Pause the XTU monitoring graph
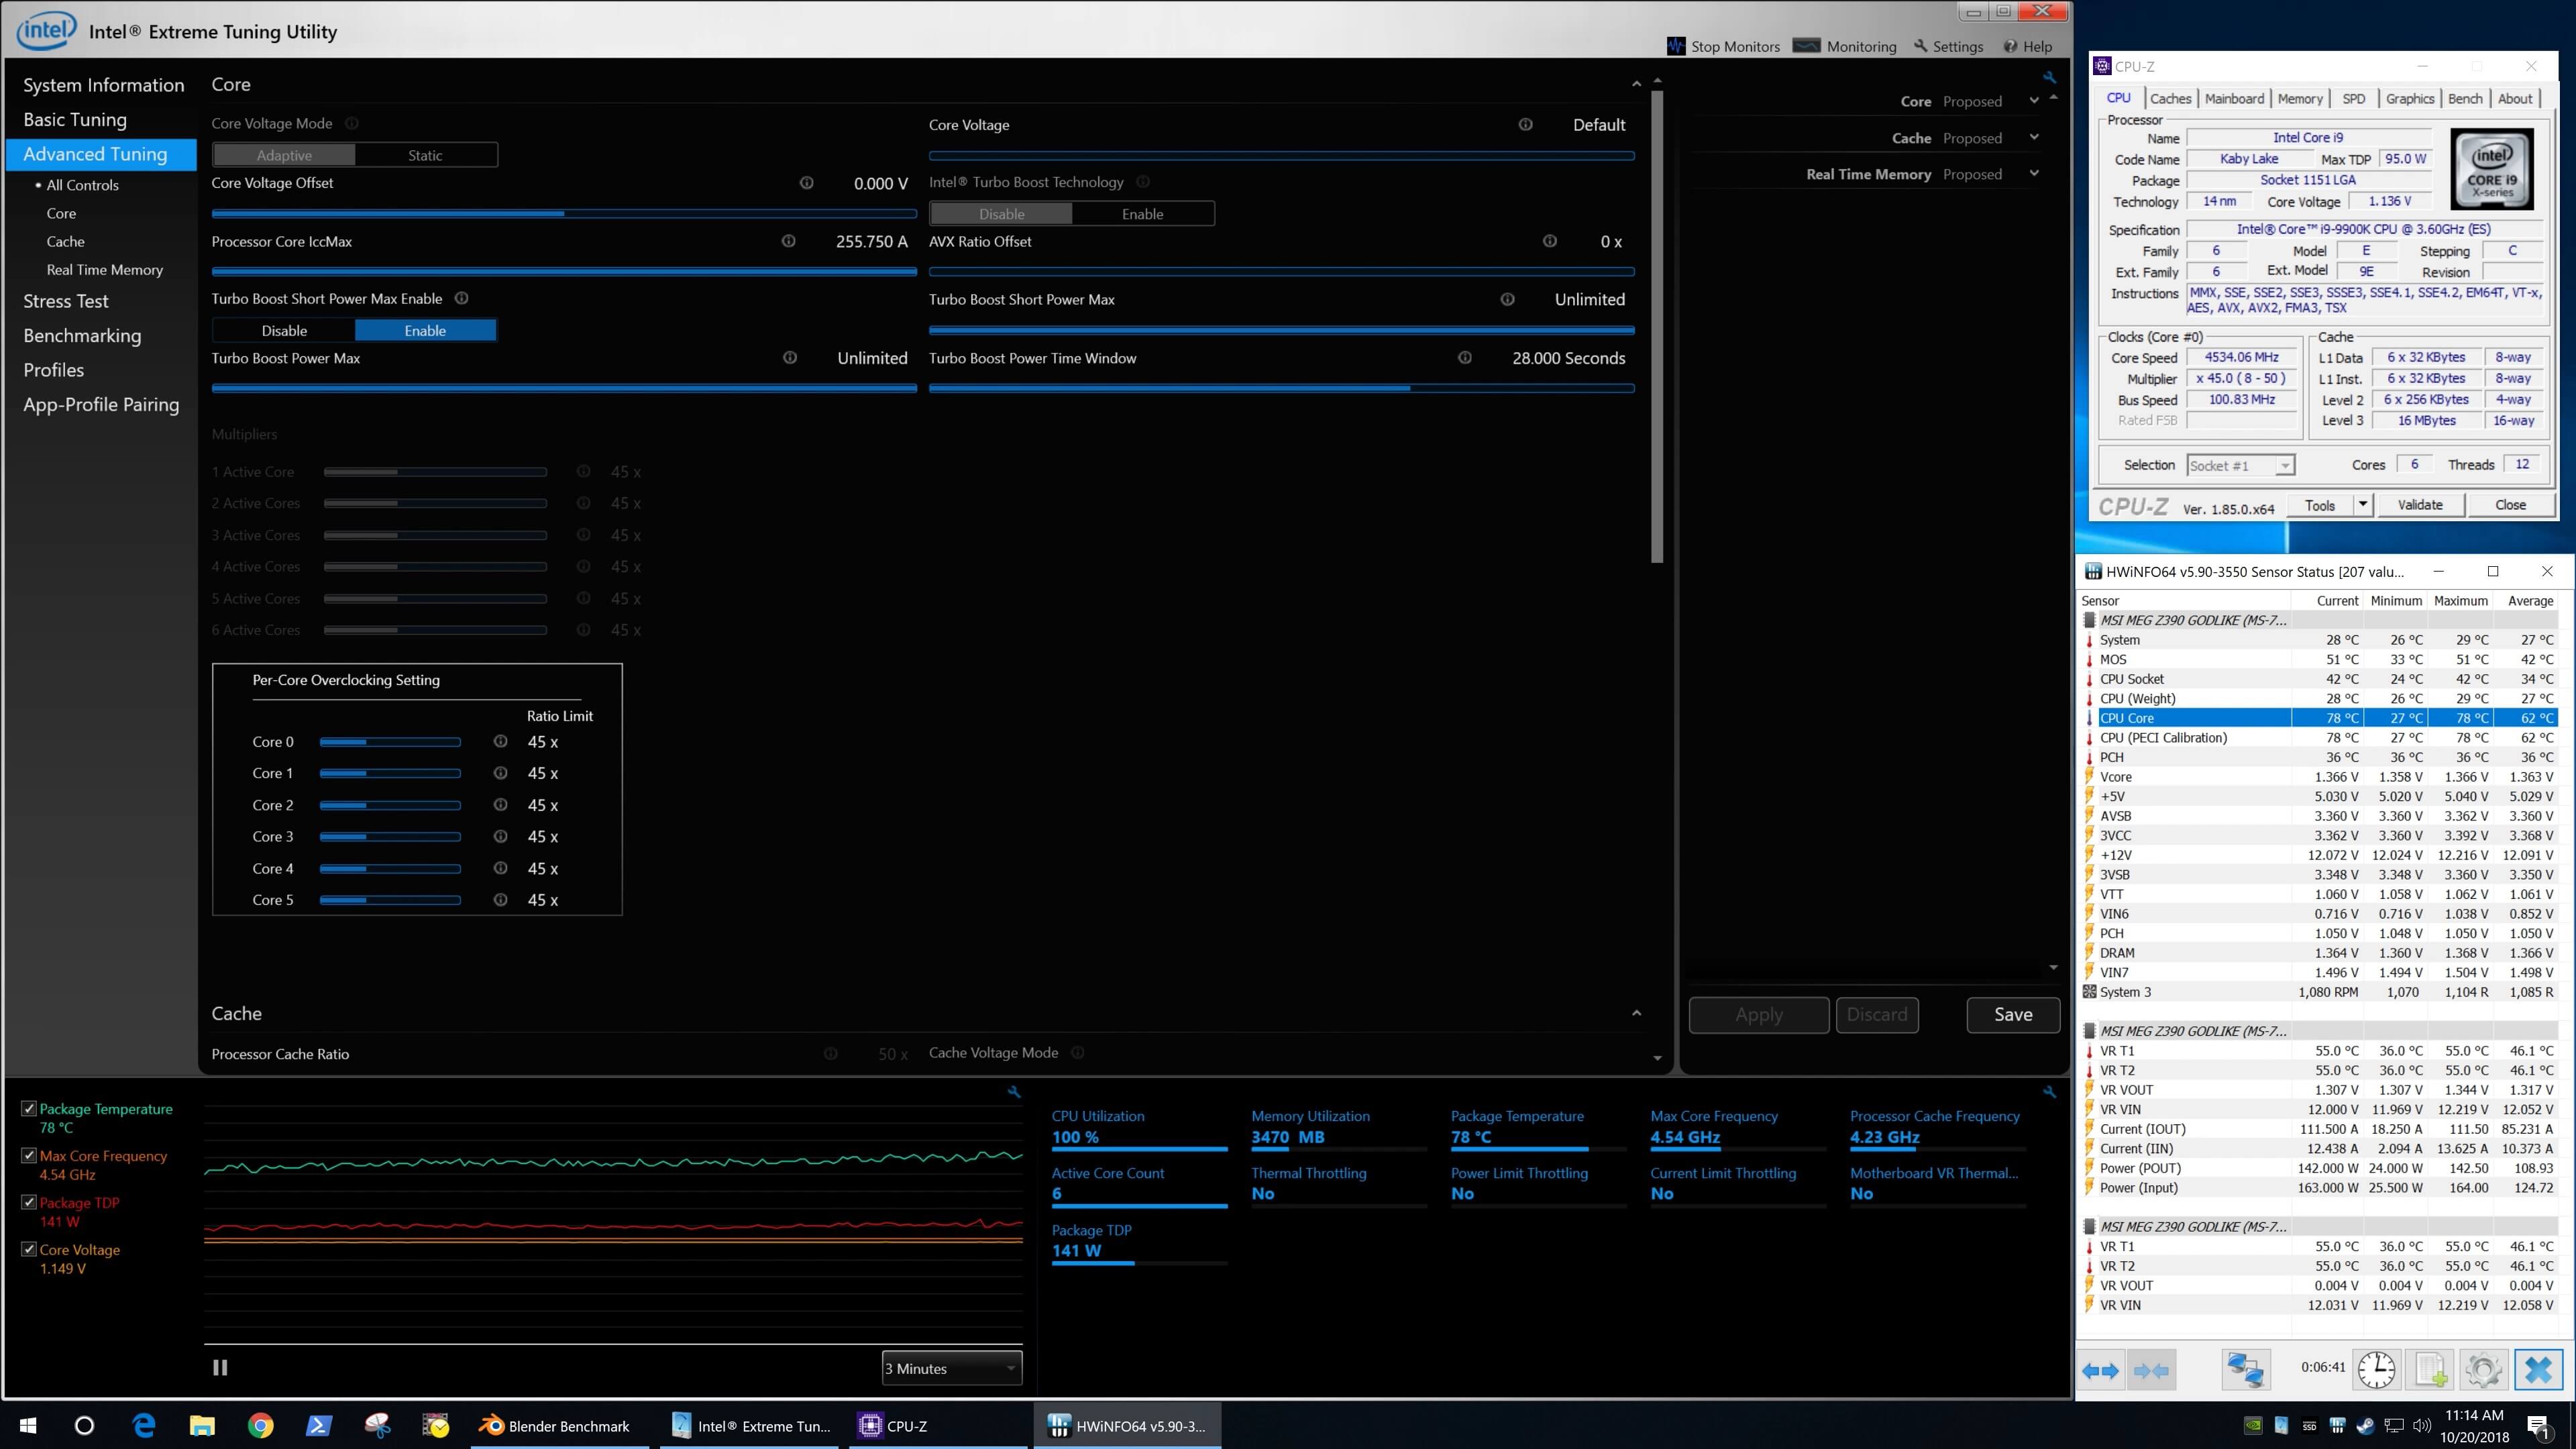This screenshot has height=1449, width=2576. (220, 1367)
